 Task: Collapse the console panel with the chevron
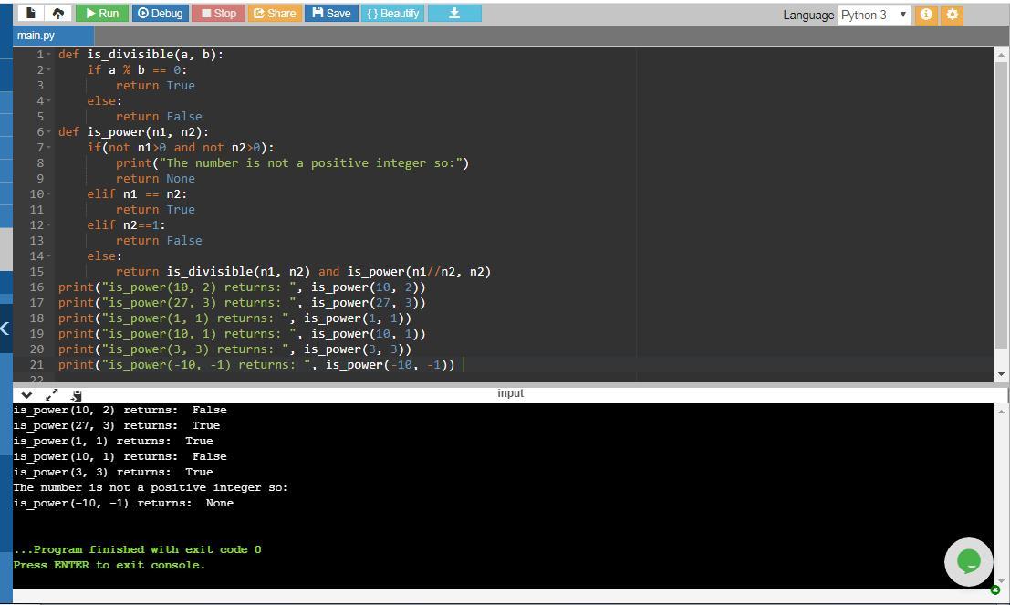[x=26, y=395]
